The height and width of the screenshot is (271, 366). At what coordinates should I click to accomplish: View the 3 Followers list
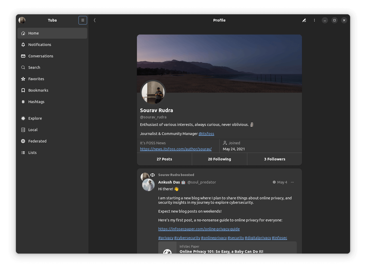point(274,159)
